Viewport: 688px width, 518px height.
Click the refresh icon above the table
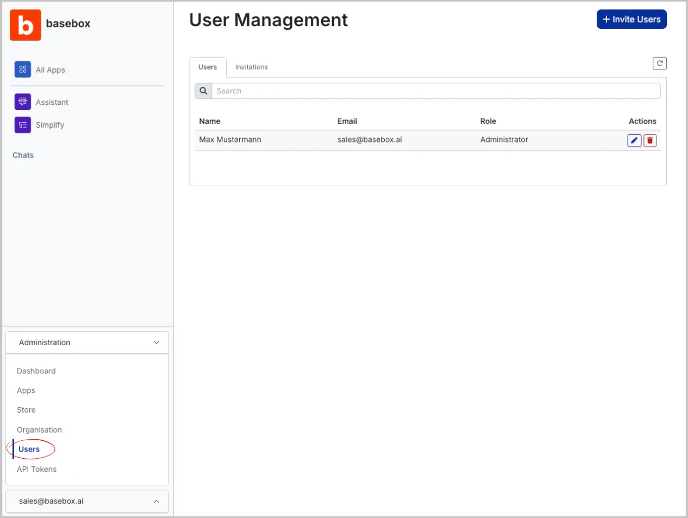click(x=659, y=64)
